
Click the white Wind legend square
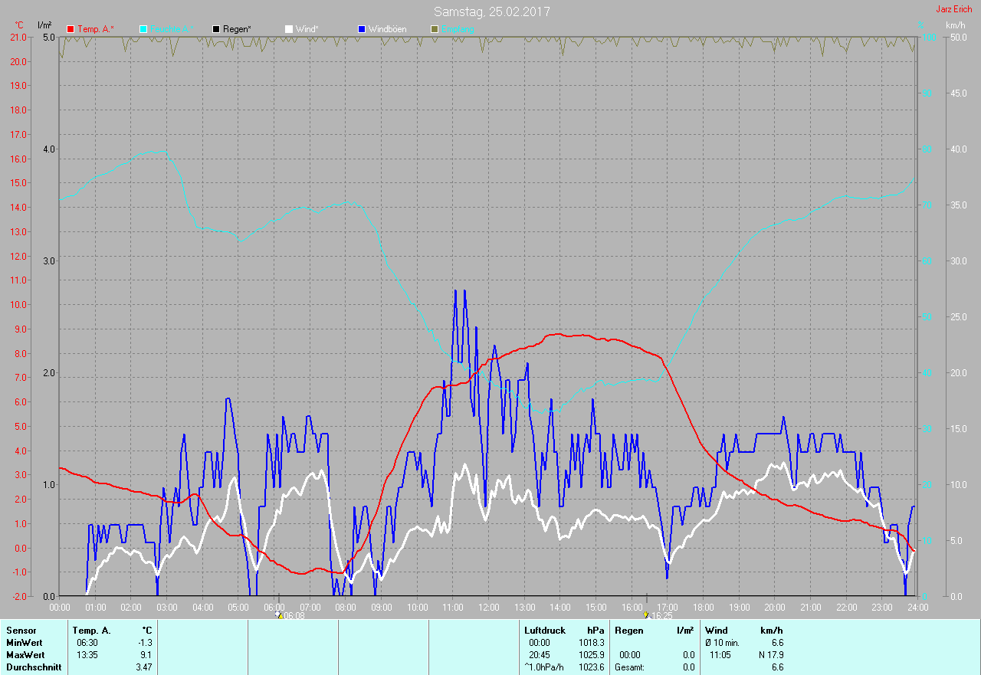point(289,29)
